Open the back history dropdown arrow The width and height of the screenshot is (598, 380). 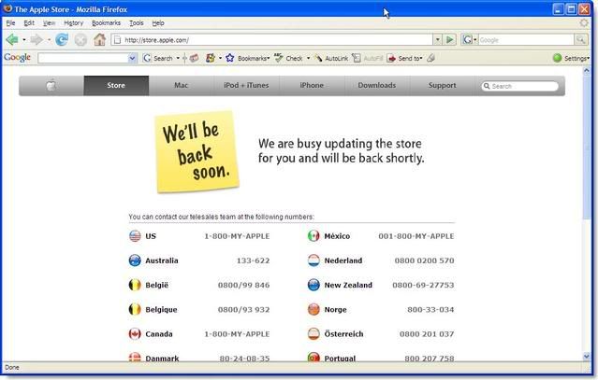[24, 39]
